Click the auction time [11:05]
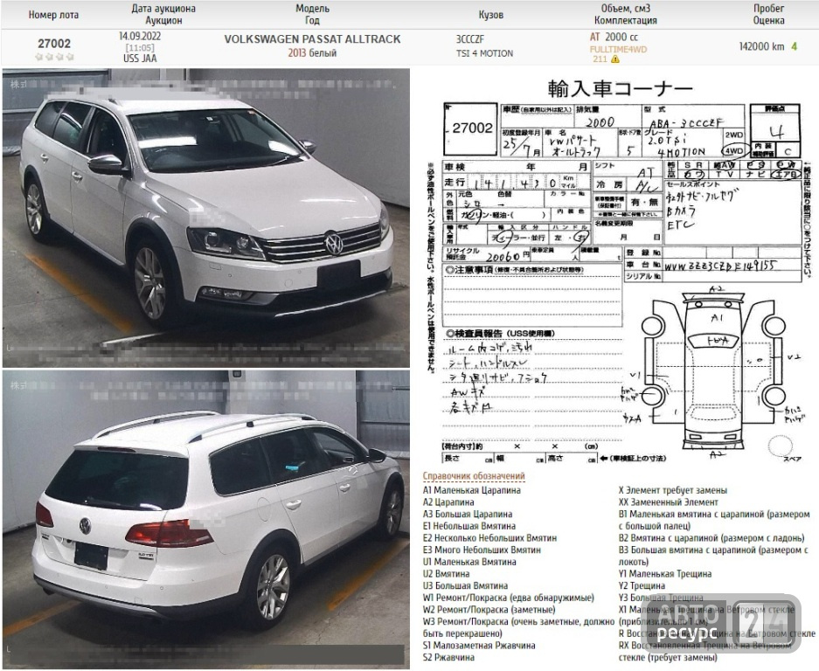The height and width of the screenshot is (671, 819). click(140, 47)
